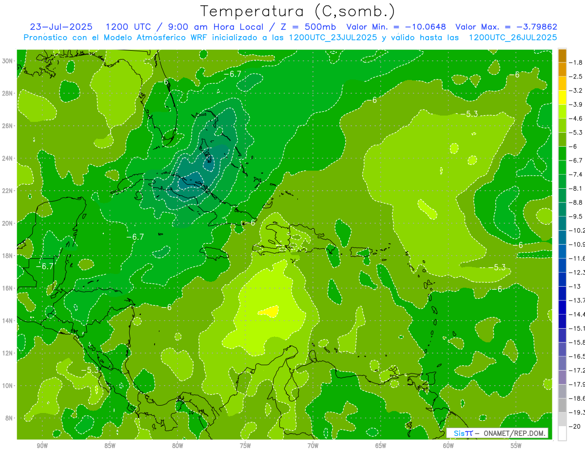Viewport: 585px width, 452px height.
Task: Click the title "Temperatura (C,somb.)"
Action: [x=298, y=11]
